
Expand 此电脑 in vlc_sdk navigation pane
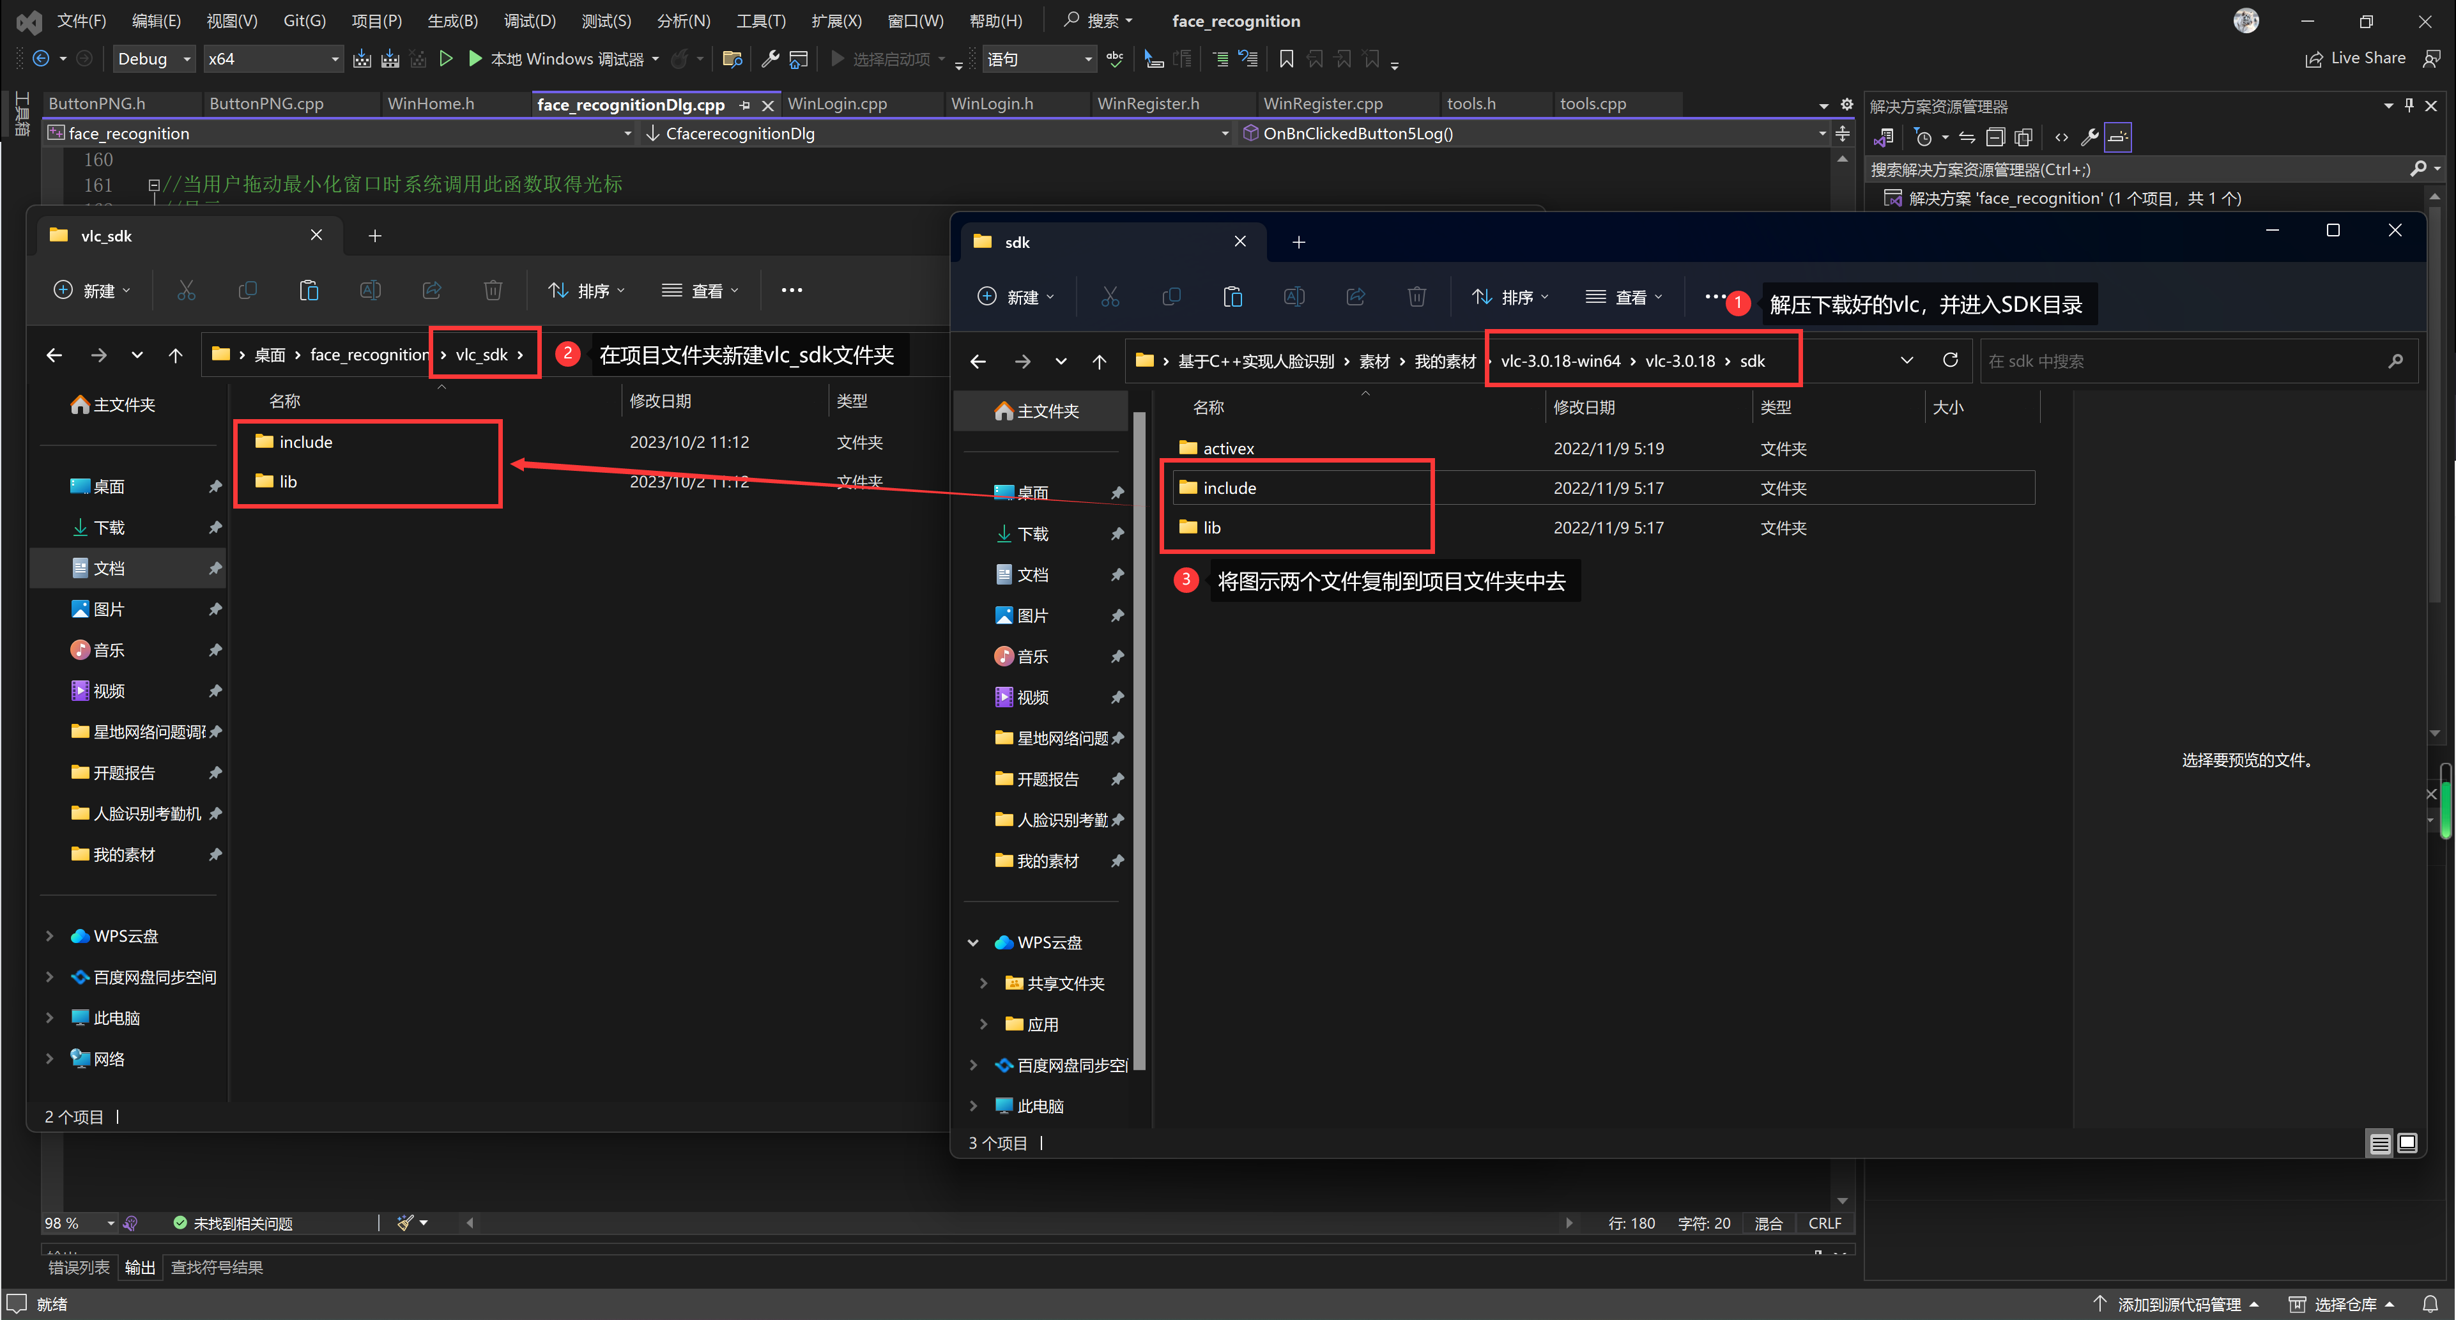click(x=50, y=1018)
